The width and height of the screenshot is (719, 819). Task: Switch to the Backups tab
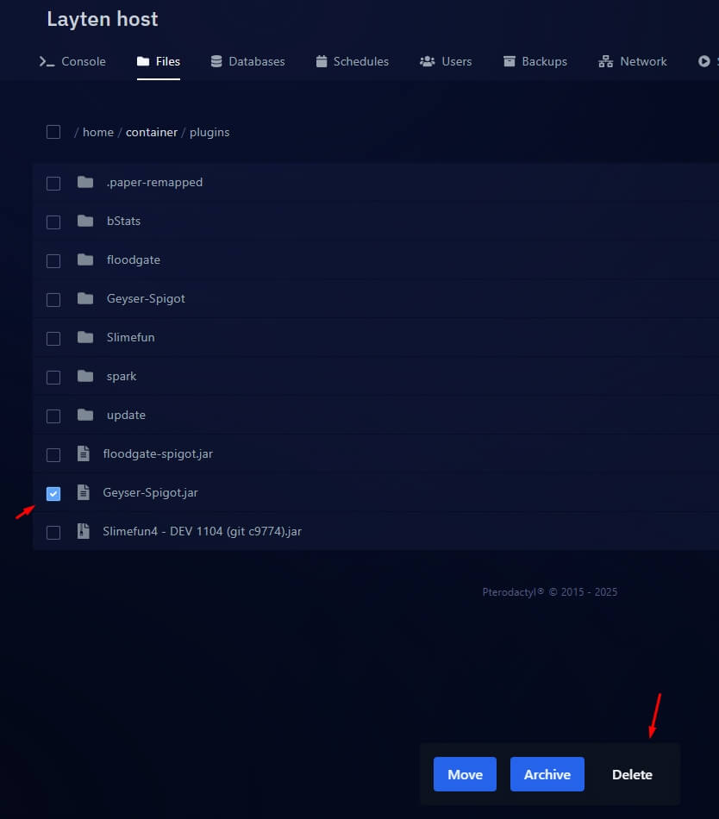[x=535, y=61]
